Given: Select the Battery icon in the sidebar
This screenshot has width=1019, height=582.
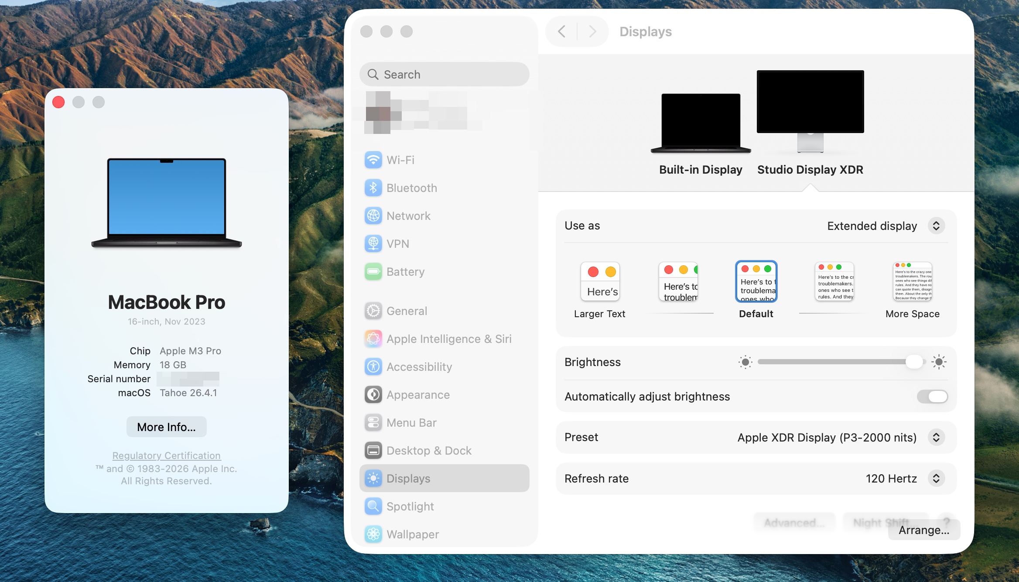Looking at the screenshot, I should (373, 272).
